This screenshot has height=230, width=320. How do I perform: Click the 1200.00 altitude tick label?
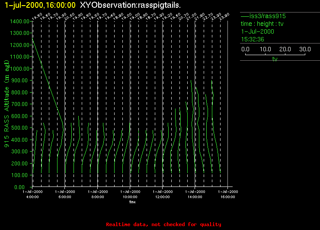(19, 45)
